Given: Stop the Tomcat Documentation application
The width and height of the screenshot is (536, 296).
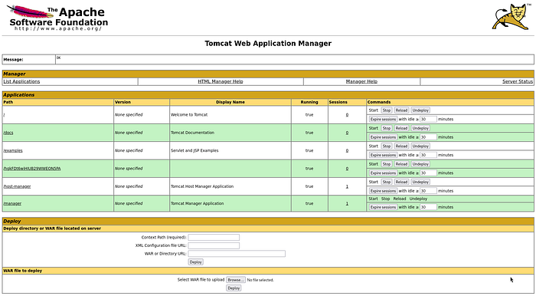Looking at the screenshot, I should point(386,128).
